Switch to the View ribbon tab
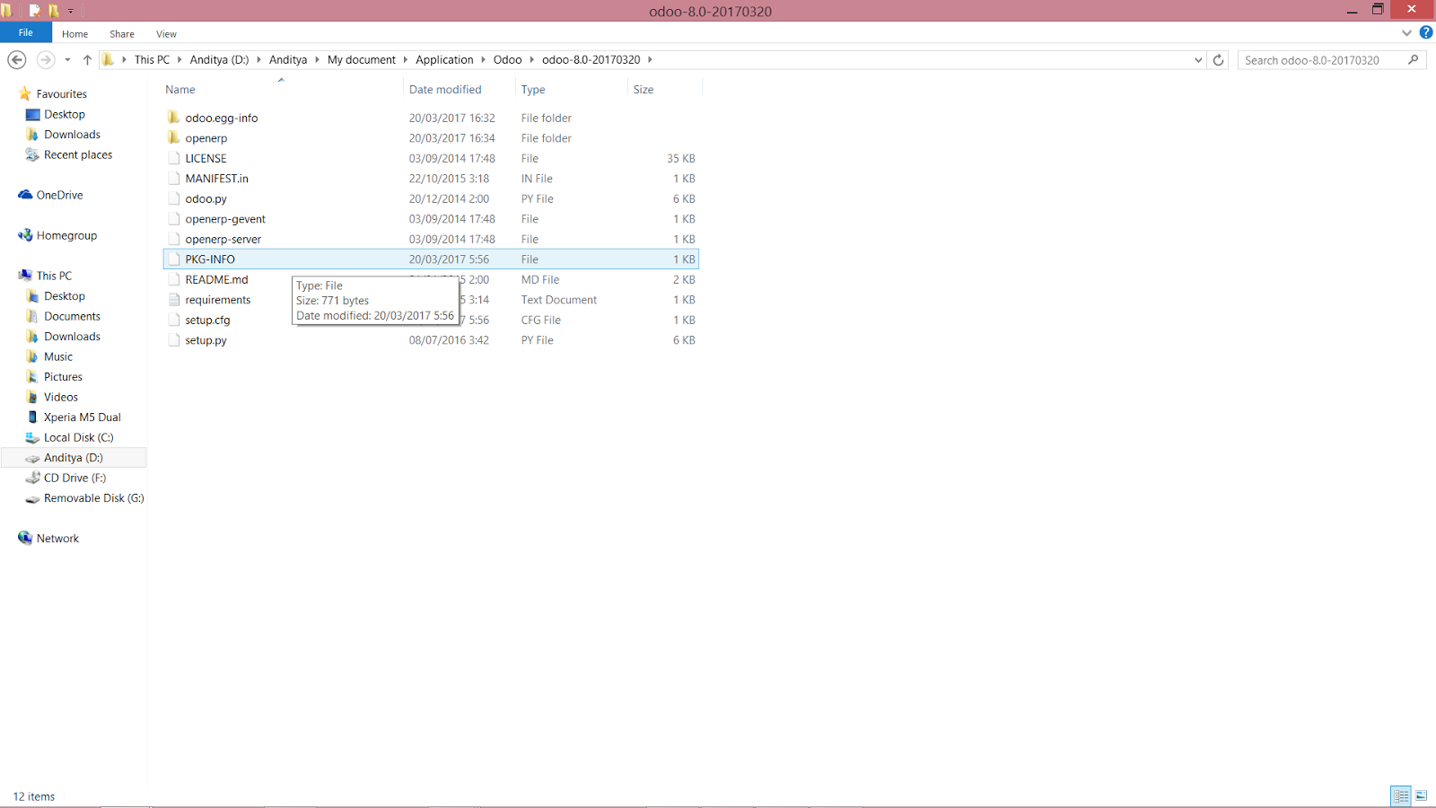Viewport: 1436px width, 808px height. pyautogui.click(x=166, y=34)
